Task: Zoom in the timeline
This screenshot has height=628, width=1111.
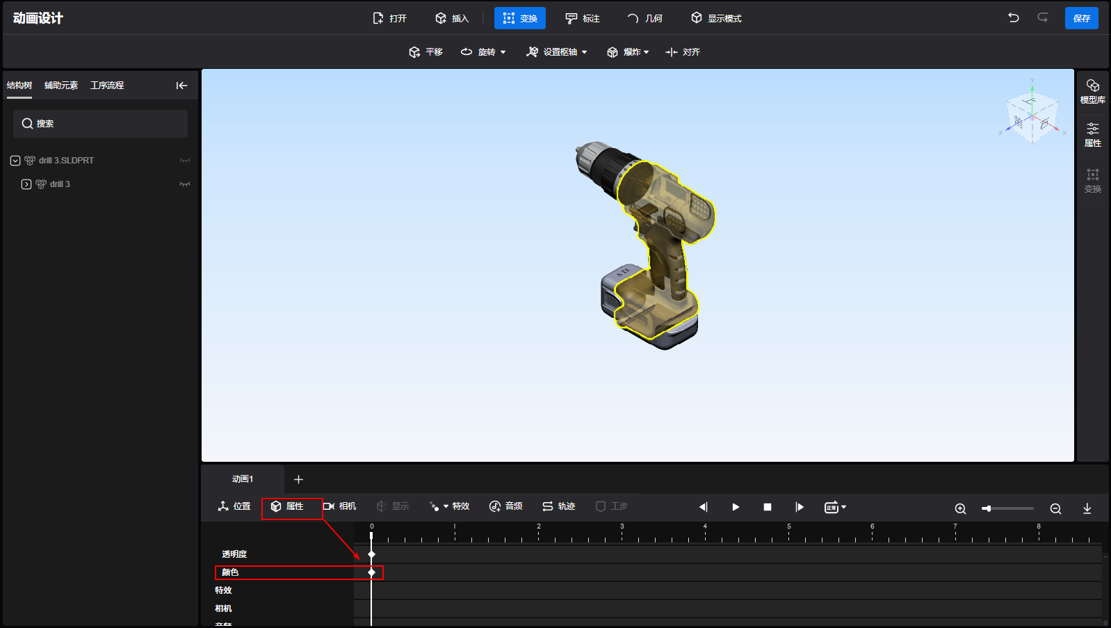Action: pos(961,508)
